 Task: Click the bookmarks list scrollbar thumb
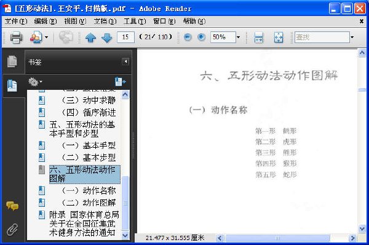point(125,203)
